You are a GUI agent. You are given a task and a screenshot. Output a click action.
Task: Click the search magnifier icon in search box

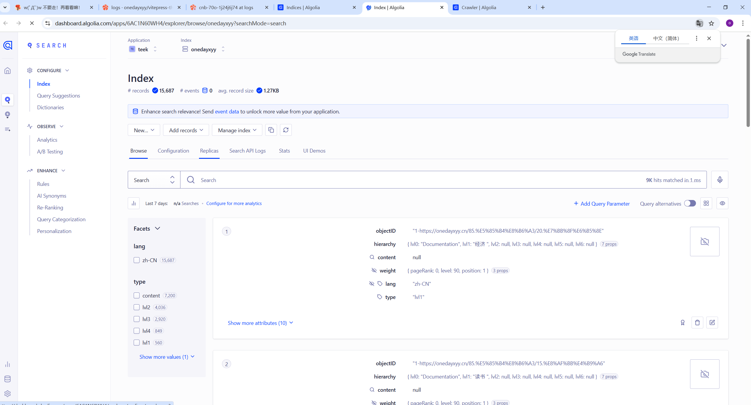pos(191,180)
